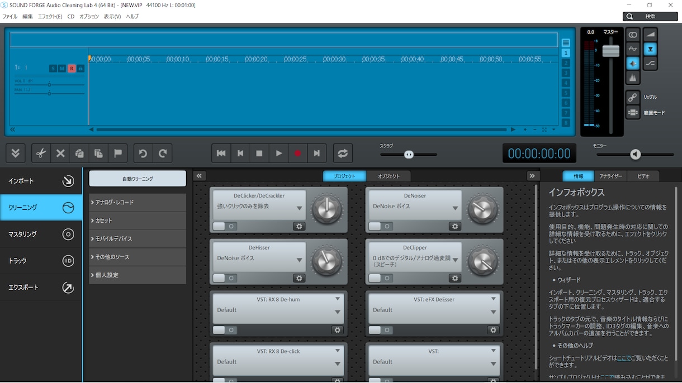Place a marker with the flag icon
The width and height of the screenshot is (682, 383).
click(x=118, y=153)
